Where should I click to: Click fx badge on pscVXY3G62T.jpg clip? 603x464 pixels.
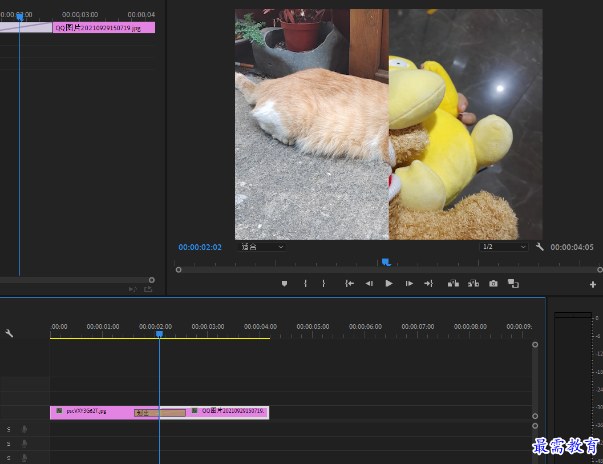(x=59, y=410)
